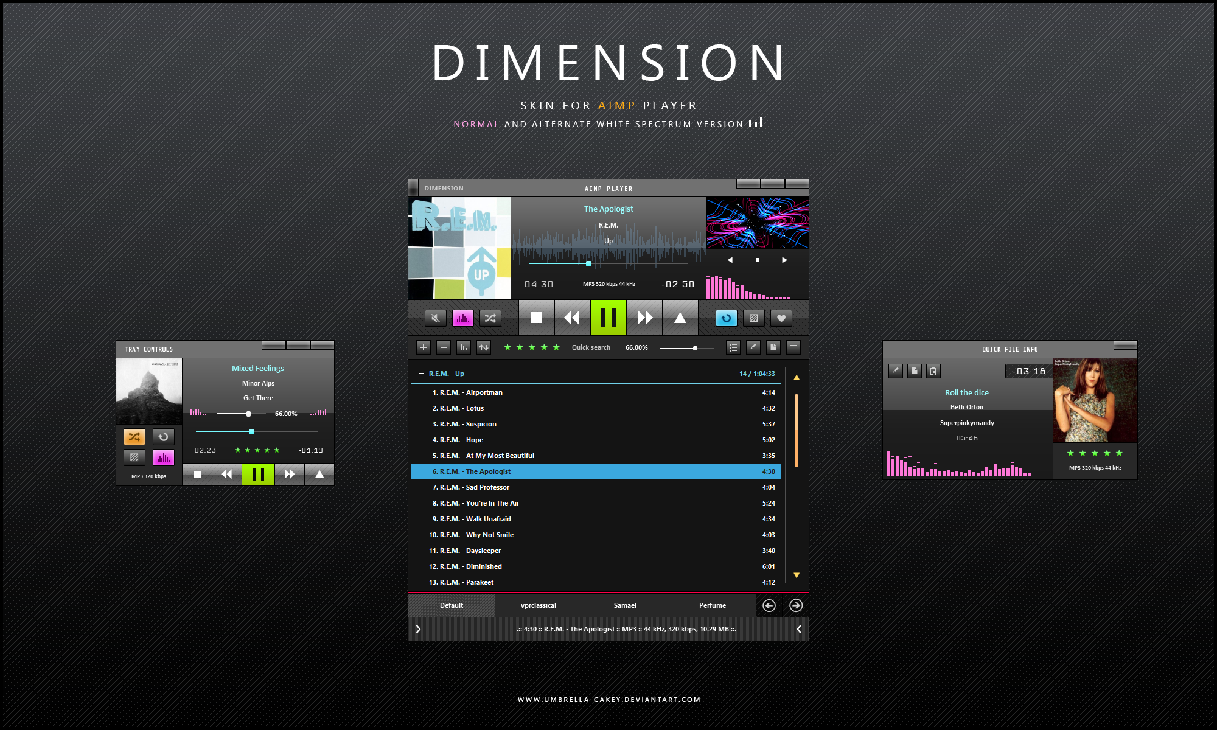1217x730 pixels.
Task: Click Beth Orton cover in Quick File Info
Action: pos(1095,400)
